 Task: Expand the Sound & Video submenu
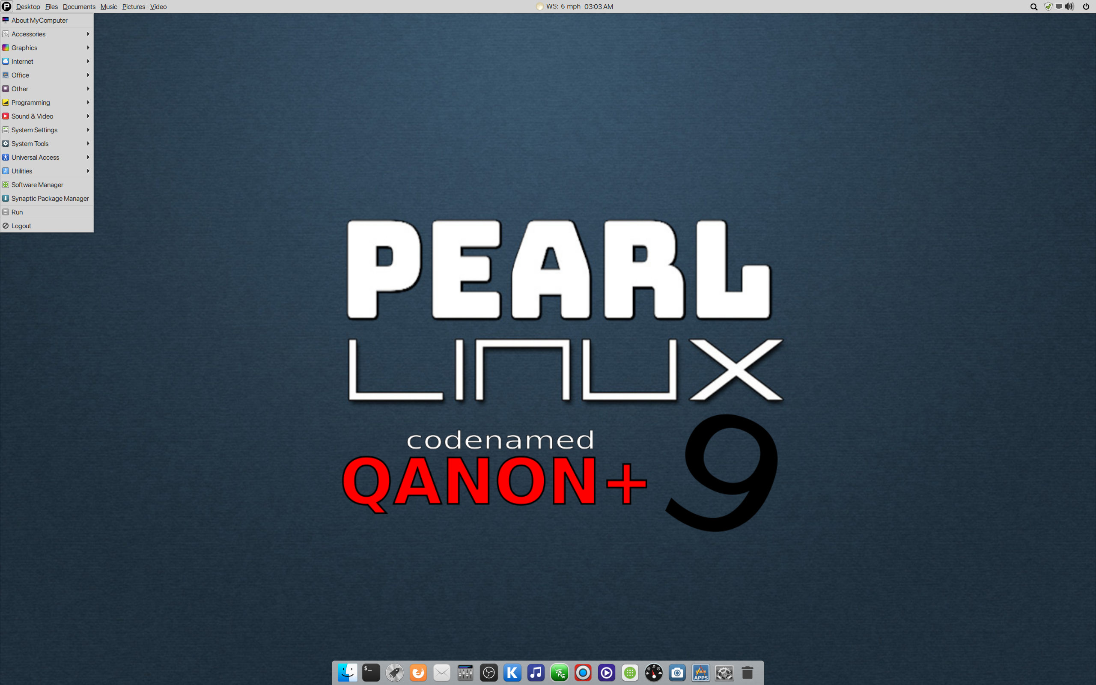click(47, 116)
